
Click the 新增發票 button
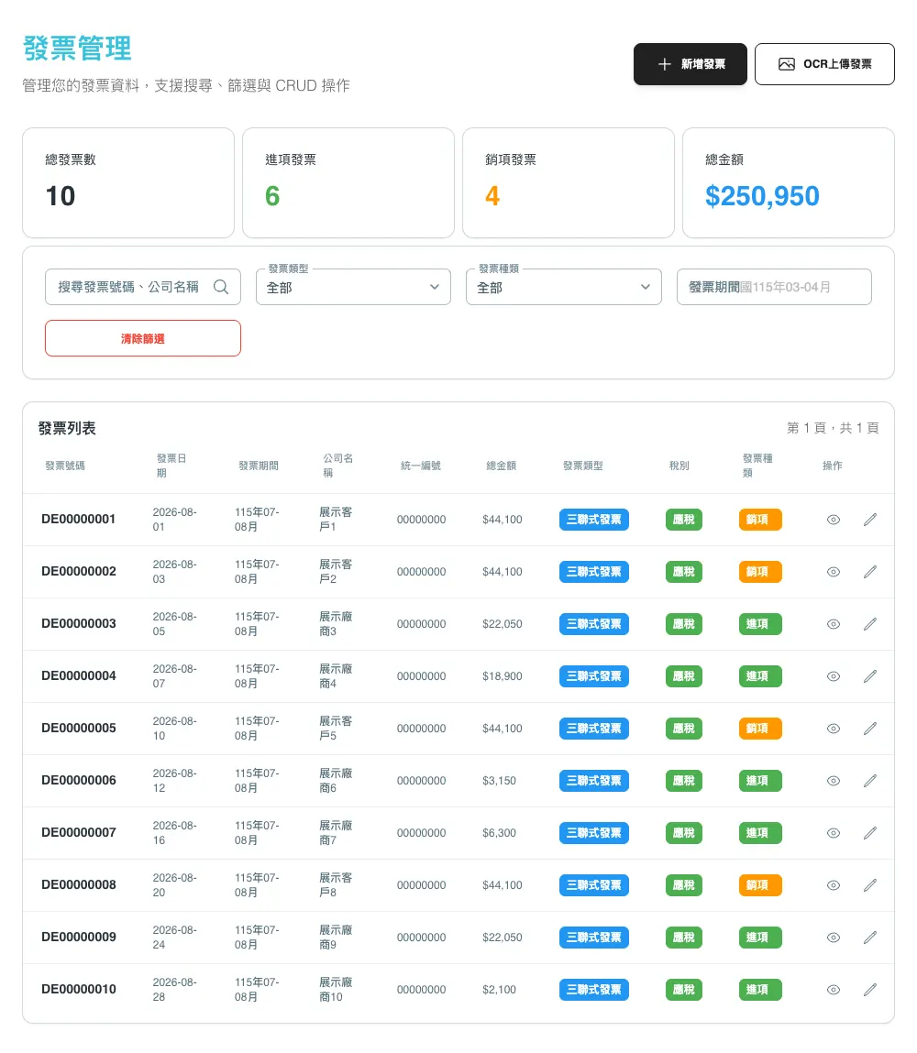pos(690,64)
